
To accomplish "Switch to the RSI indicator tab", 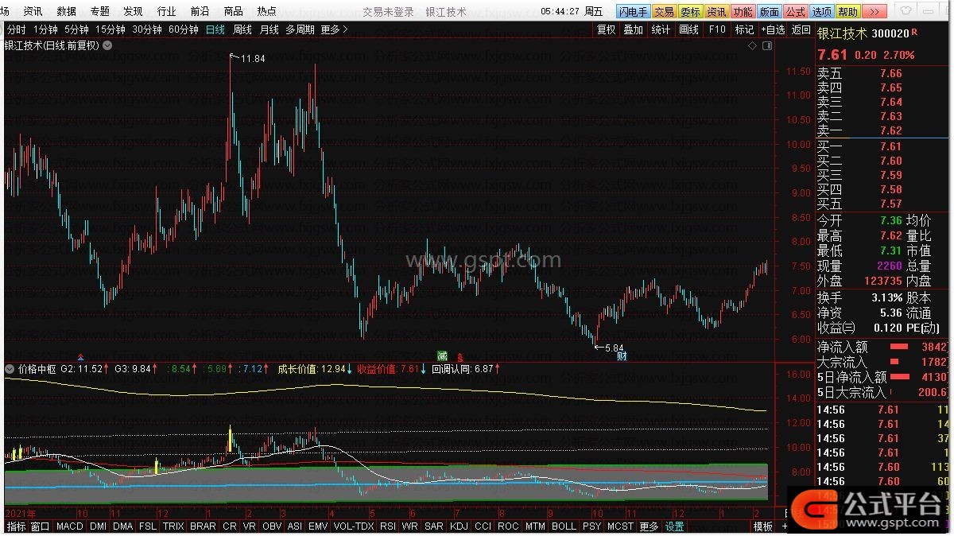I will pyautogui.click(x=388, y=526).
